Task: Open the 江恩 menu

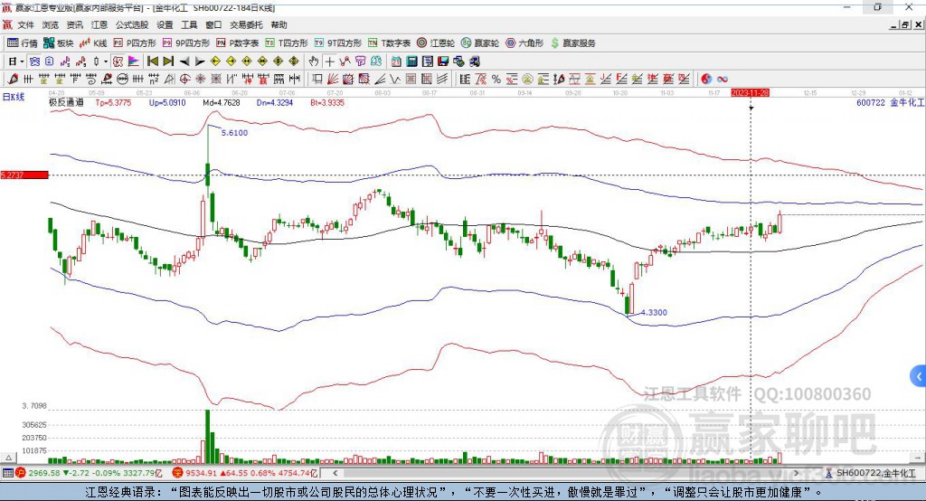Action: tap(99, 24)
